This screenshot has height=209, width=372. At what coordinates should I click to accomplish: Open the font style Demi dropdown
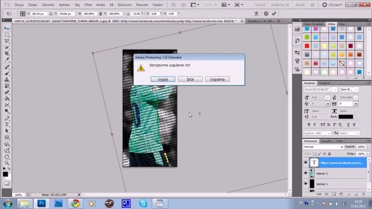coord(349,89)
